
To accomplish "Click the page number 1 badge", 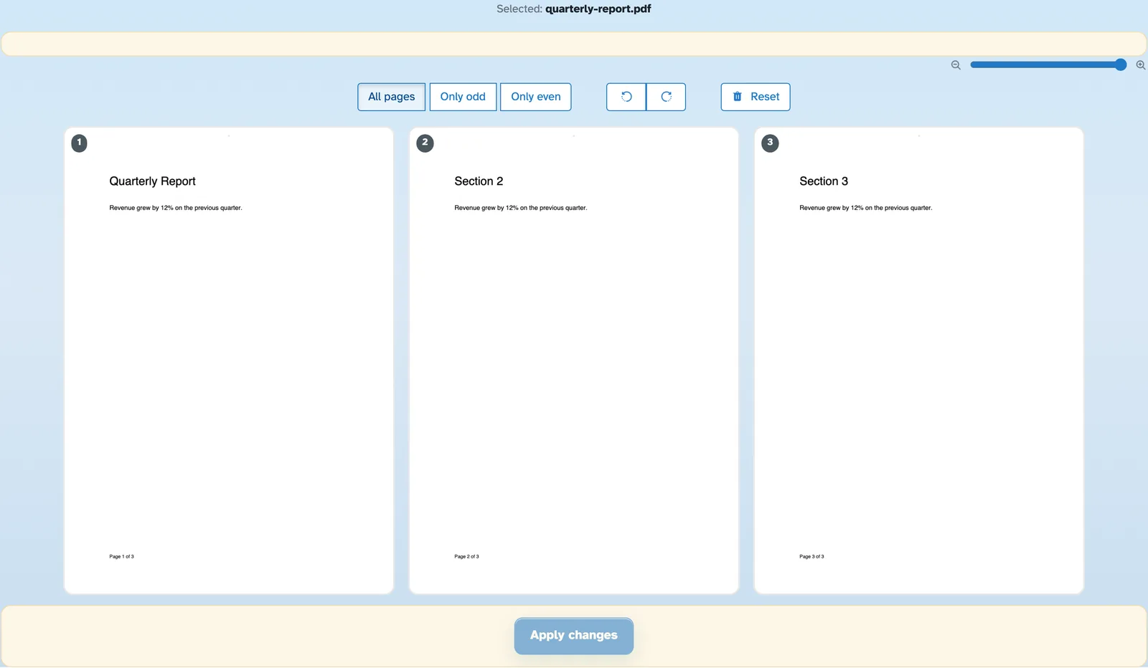I will point(80,143).
